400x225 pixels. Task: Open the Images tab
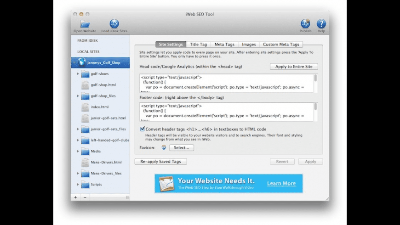(x=249, y=45)
